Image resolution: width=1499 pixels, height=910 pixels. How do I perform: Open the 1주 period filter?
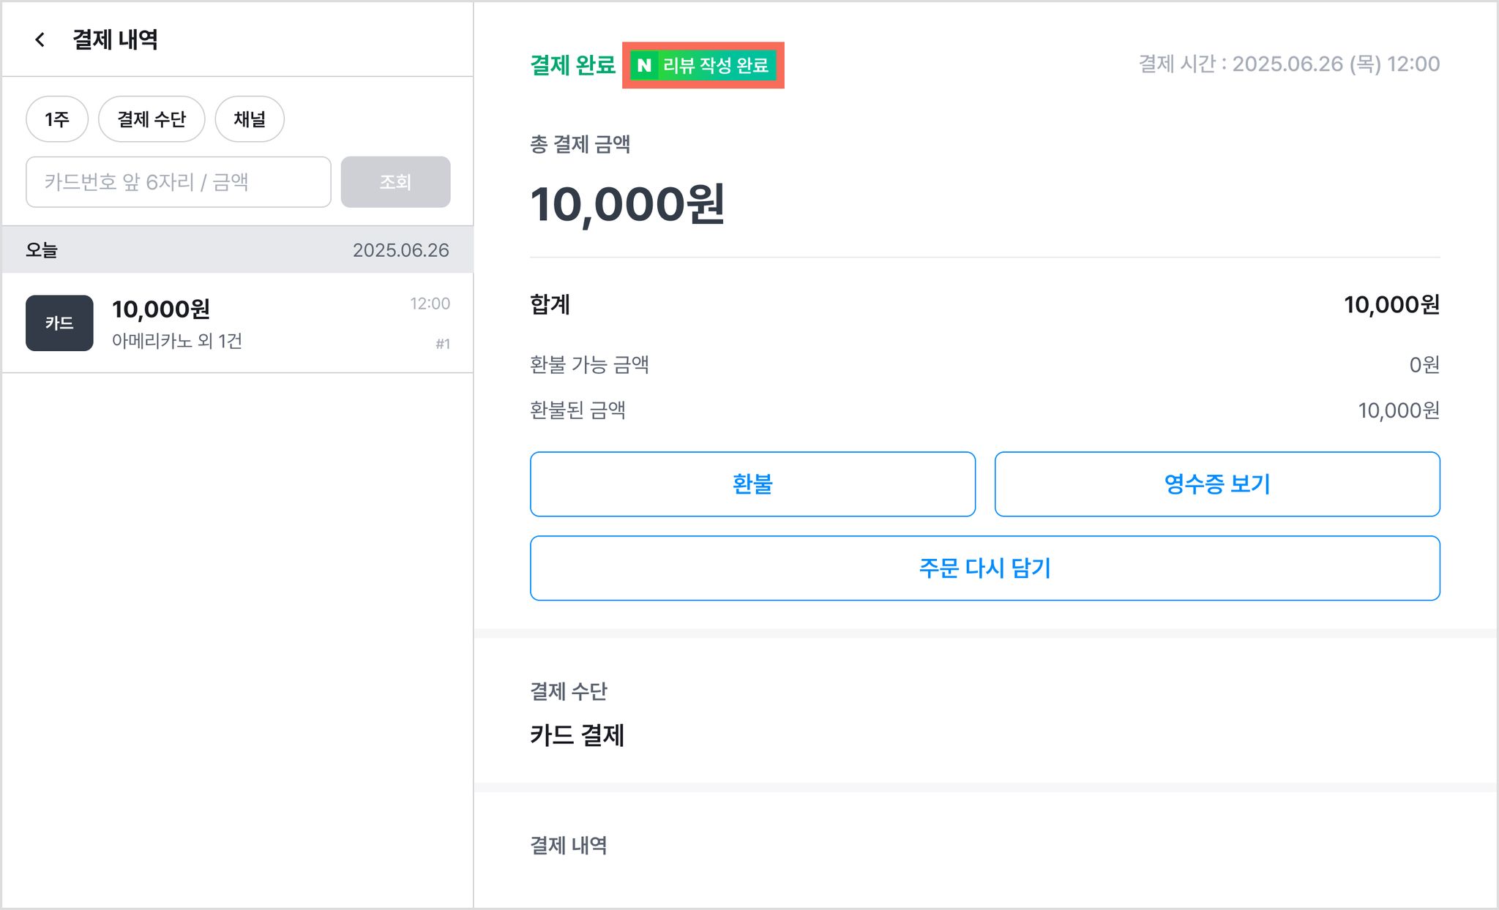[57, 119]
